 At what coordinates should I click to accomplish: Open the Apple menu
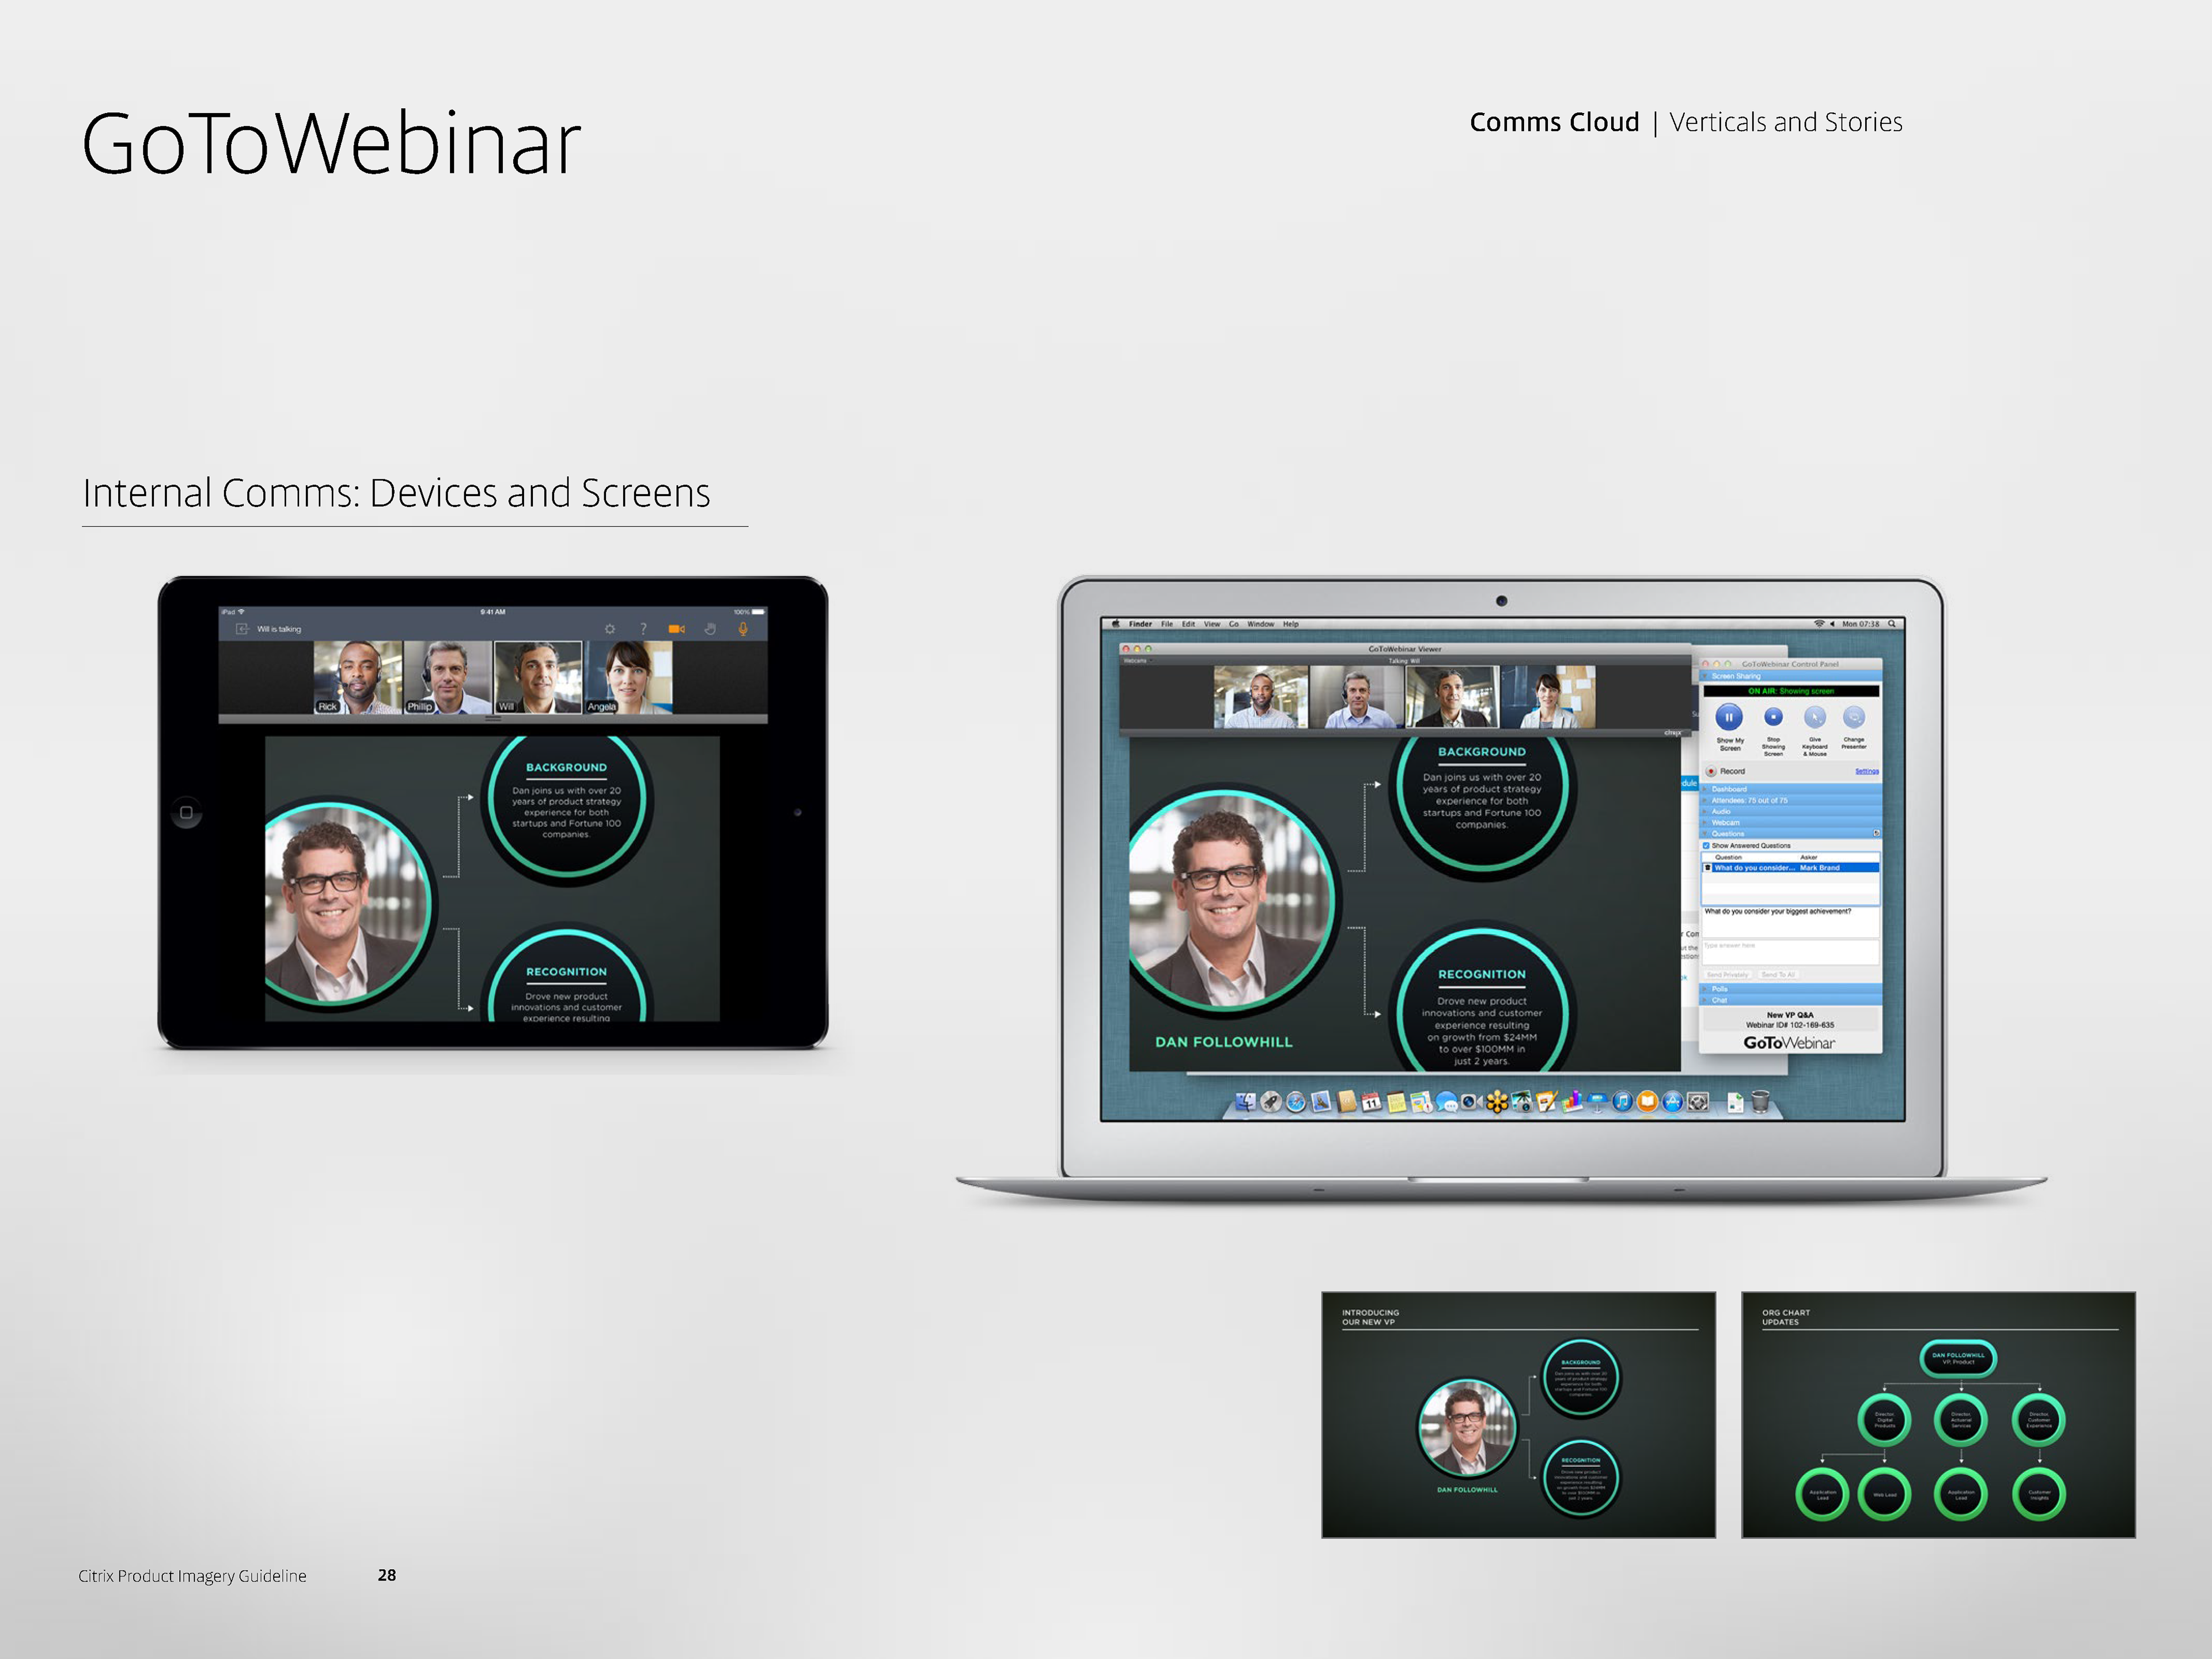click(1116, 624)
